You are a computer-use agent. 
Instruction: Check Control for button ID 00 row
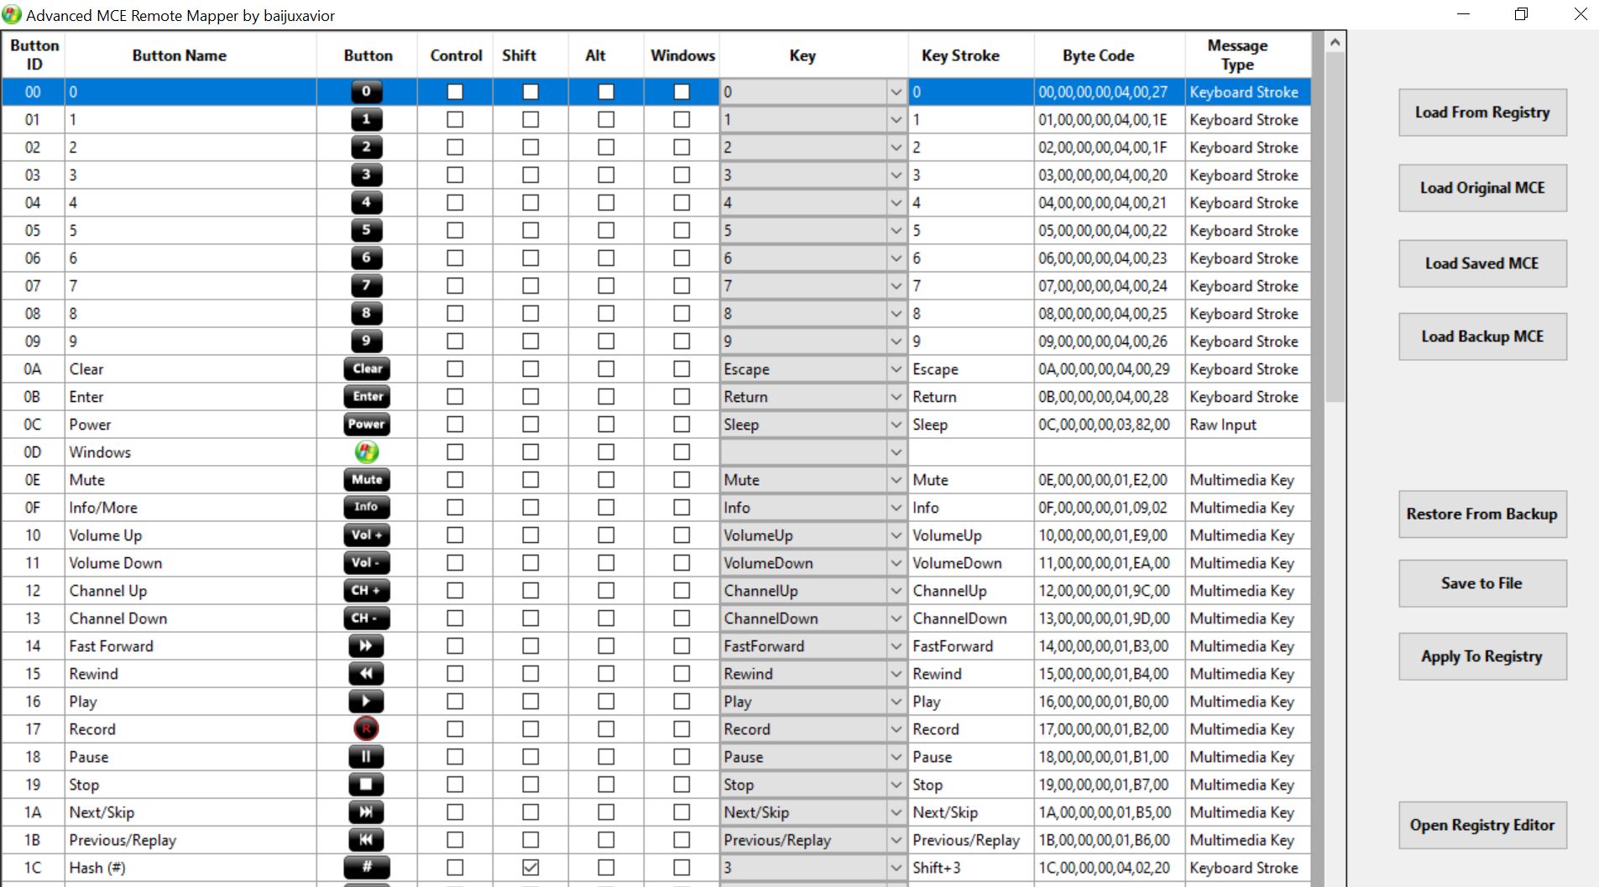[x=455, y=92]
